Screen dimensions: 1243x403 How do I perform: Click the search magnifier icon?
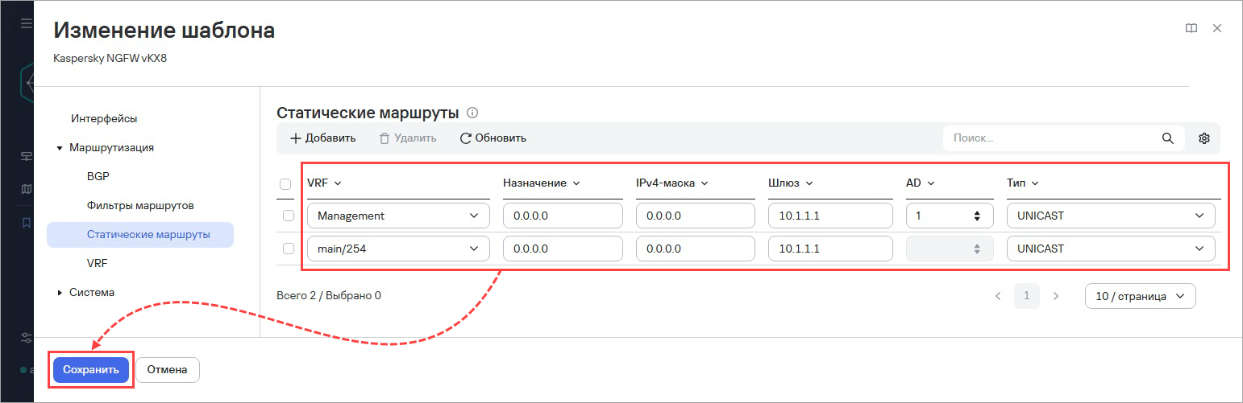[x=1167, y=138]
